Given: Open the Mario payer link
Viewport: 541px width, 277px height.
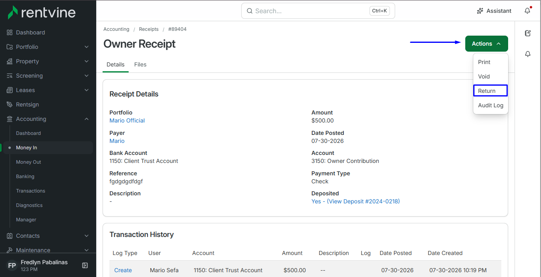Looking at the screenshot, I should (117, 141).
